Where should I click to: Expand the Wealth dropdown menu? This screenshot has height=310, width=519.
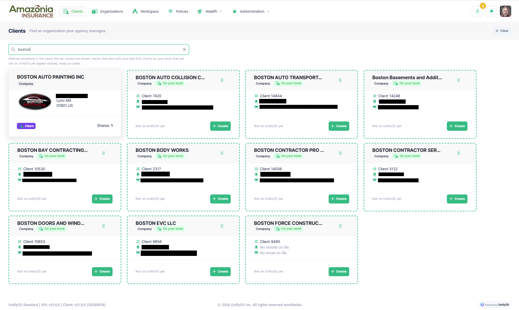tap(210, 11)
